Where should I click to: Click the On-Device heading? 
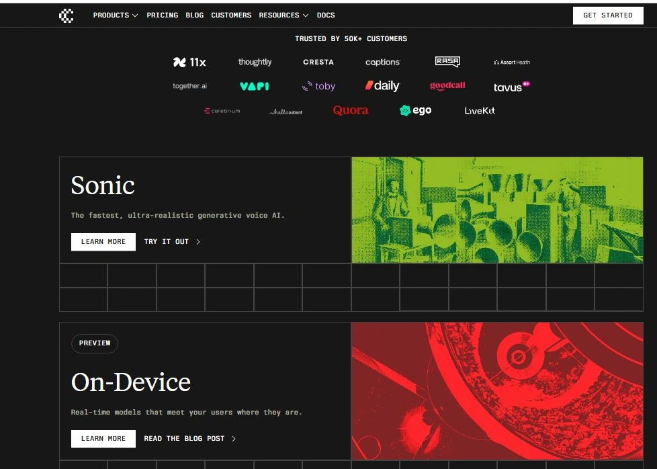(x=131, y=382)
